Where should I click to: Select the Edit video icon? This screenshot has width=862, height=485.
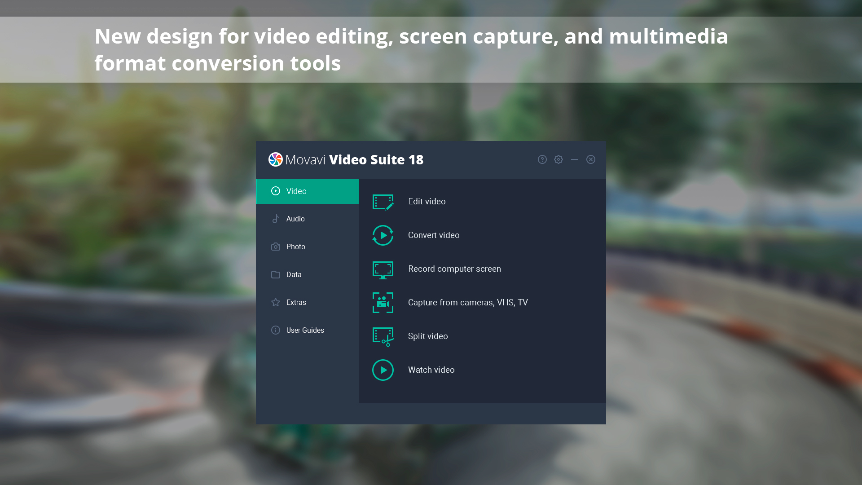383,202
